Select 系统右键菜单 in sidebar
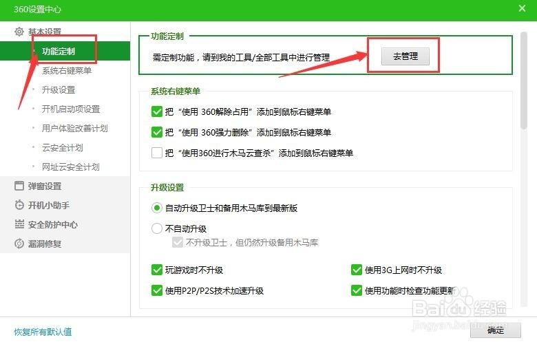The height and width of the screenshot is (344, 537). point(67,70)
